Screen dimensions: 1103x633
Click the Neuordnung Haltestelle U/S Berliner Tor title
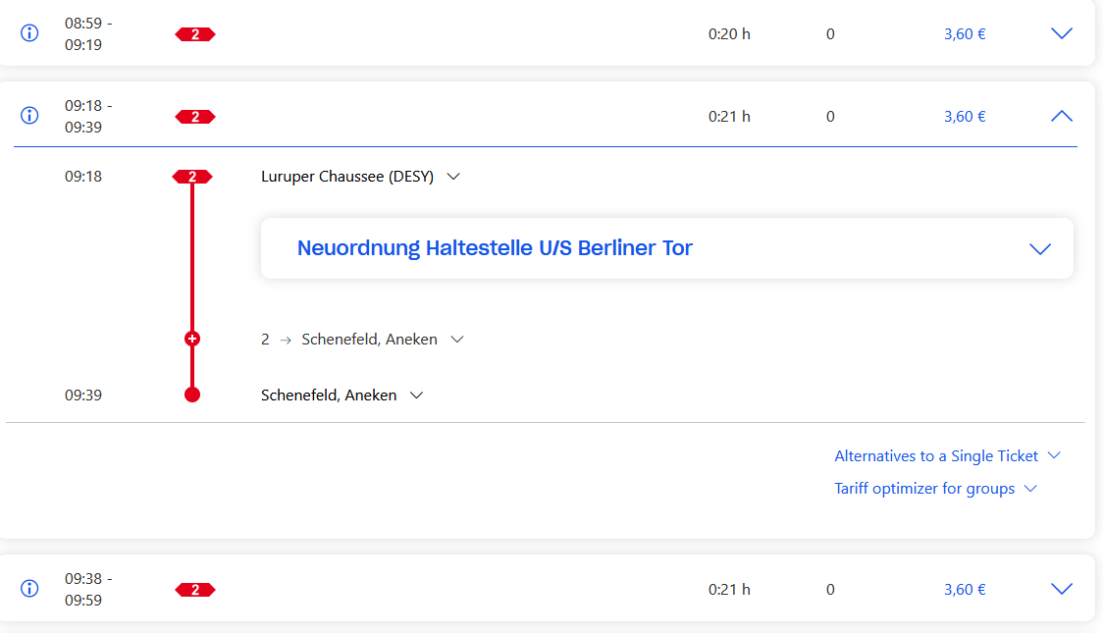coord(495,247)
